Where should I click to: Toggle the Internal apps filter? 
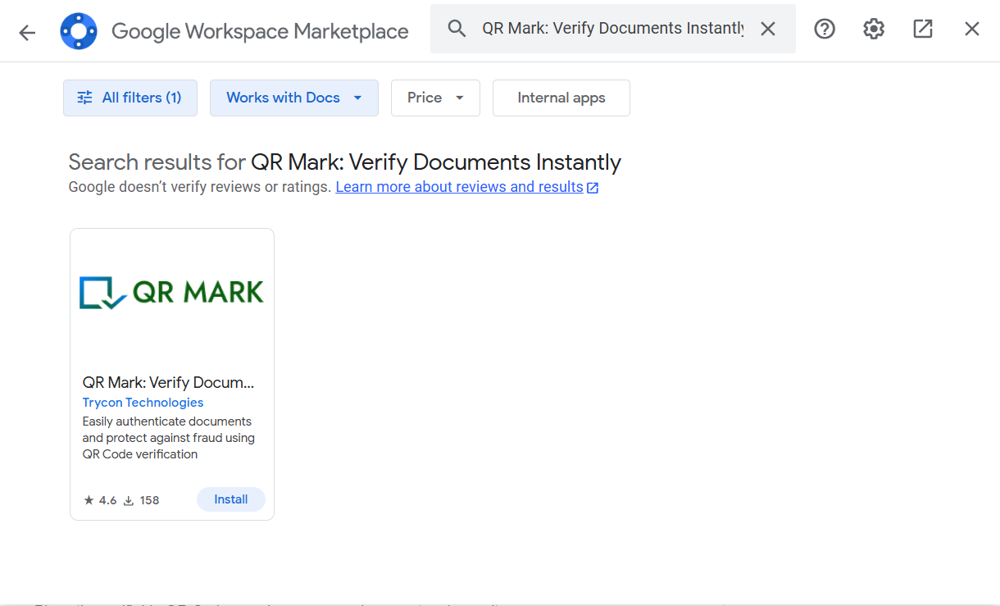coord(561,98)
